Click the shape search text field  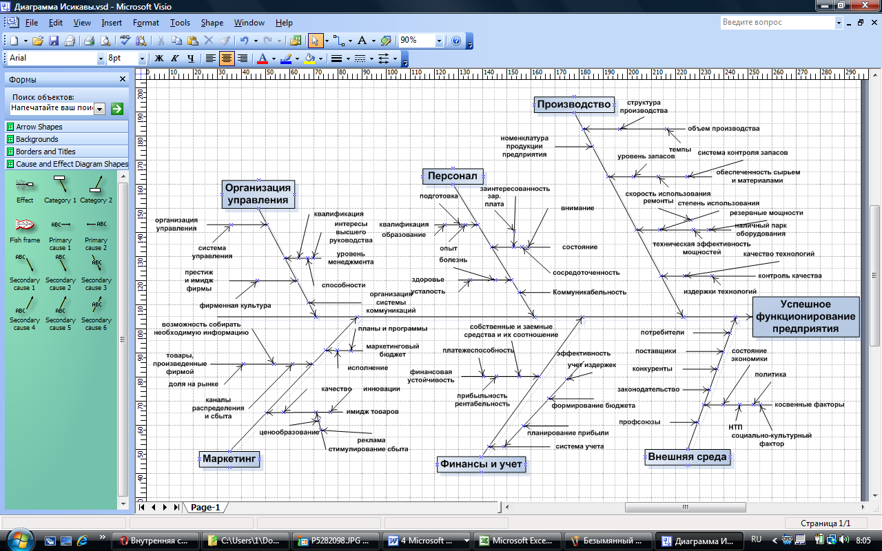click(x=52, y=108)
